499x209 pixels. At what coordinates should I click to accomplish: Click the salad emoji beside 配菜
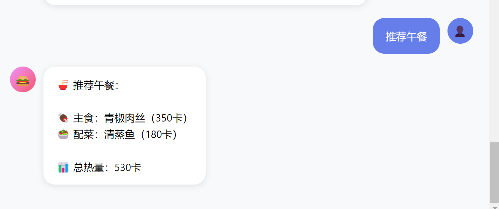[x=63, y=134]
